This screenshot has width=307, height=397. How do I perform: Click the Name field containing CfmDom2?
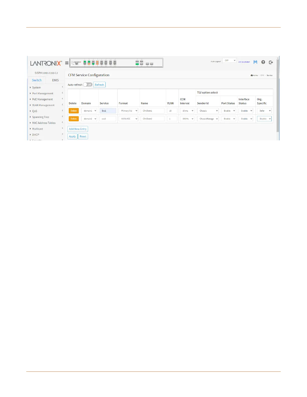tap(152, 119)
